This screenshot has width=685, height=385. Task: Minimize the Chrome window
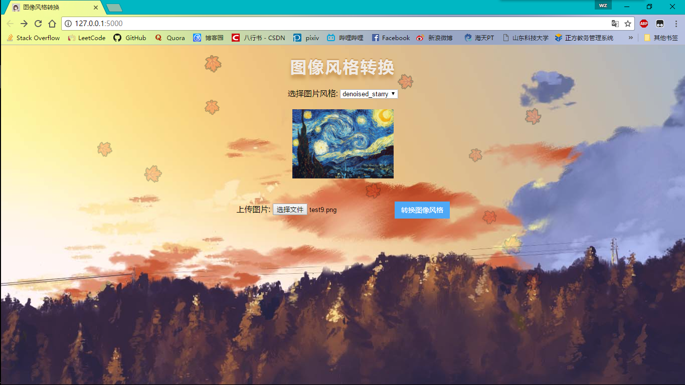click(x=627, y=7)
